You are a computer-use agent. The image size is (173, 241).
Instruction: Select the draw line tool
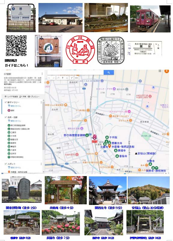(x=67, y=78)
